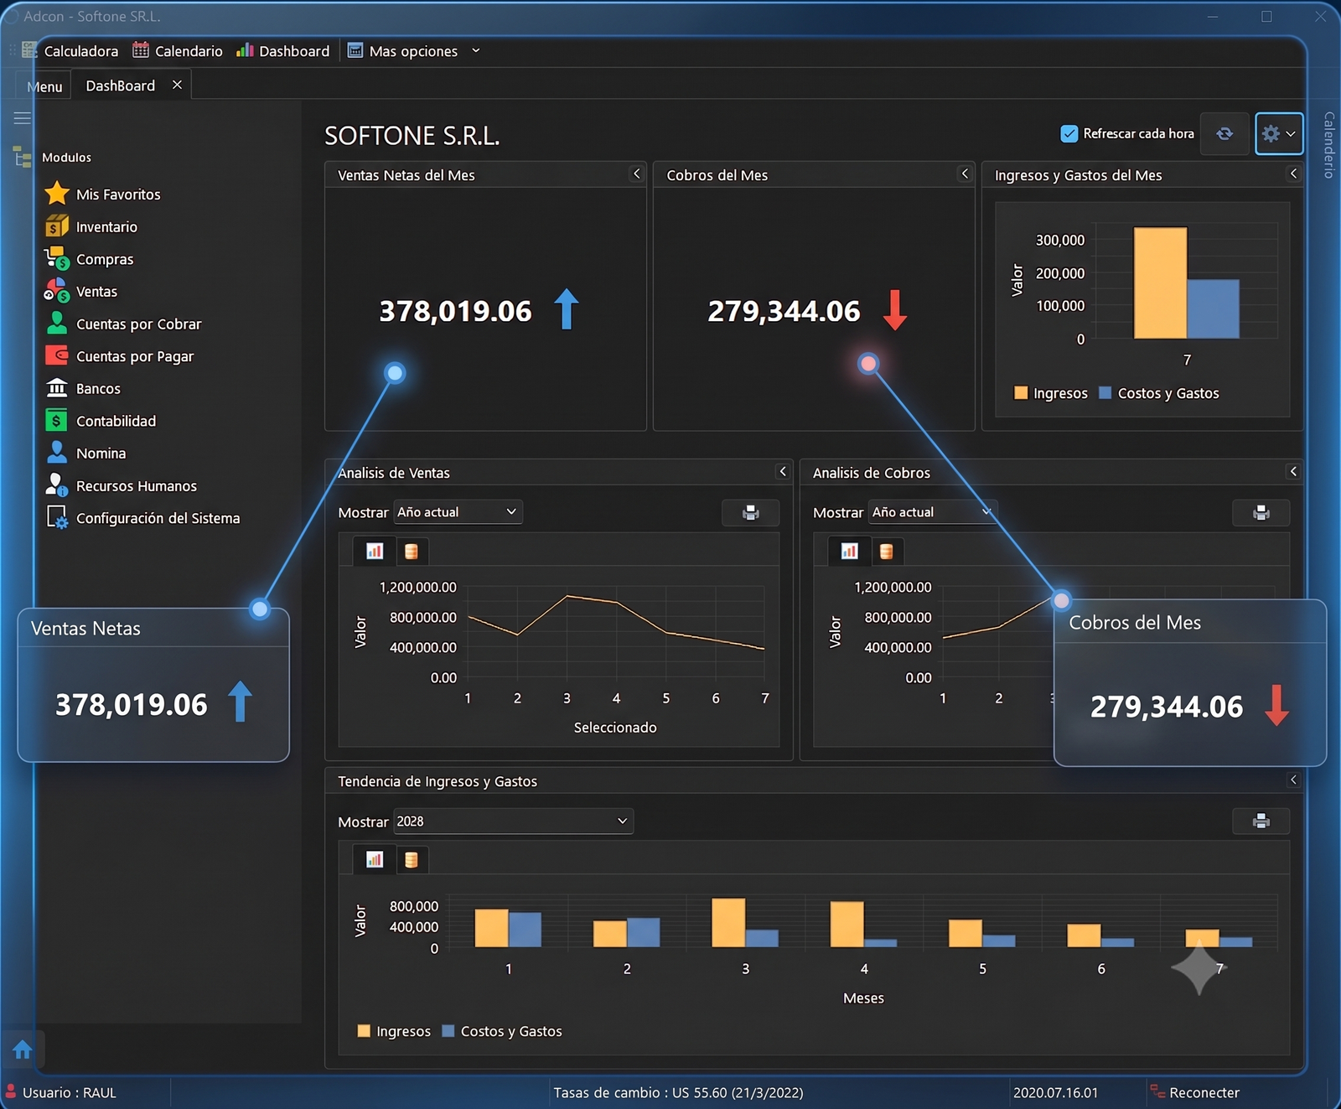The width and height of the screenshot is (1341, 1109).
Task: Collapse the Cobros del Mes panel
Action: click(965, 174)
